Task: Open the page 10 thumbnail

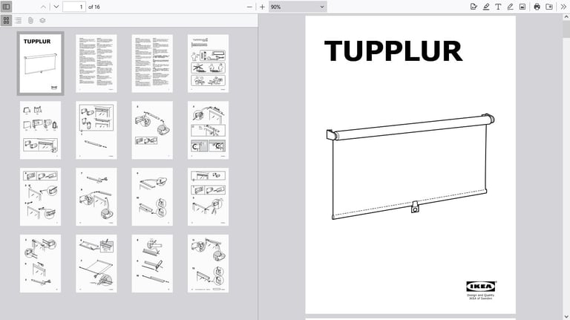Action: [x=96, y=197]
